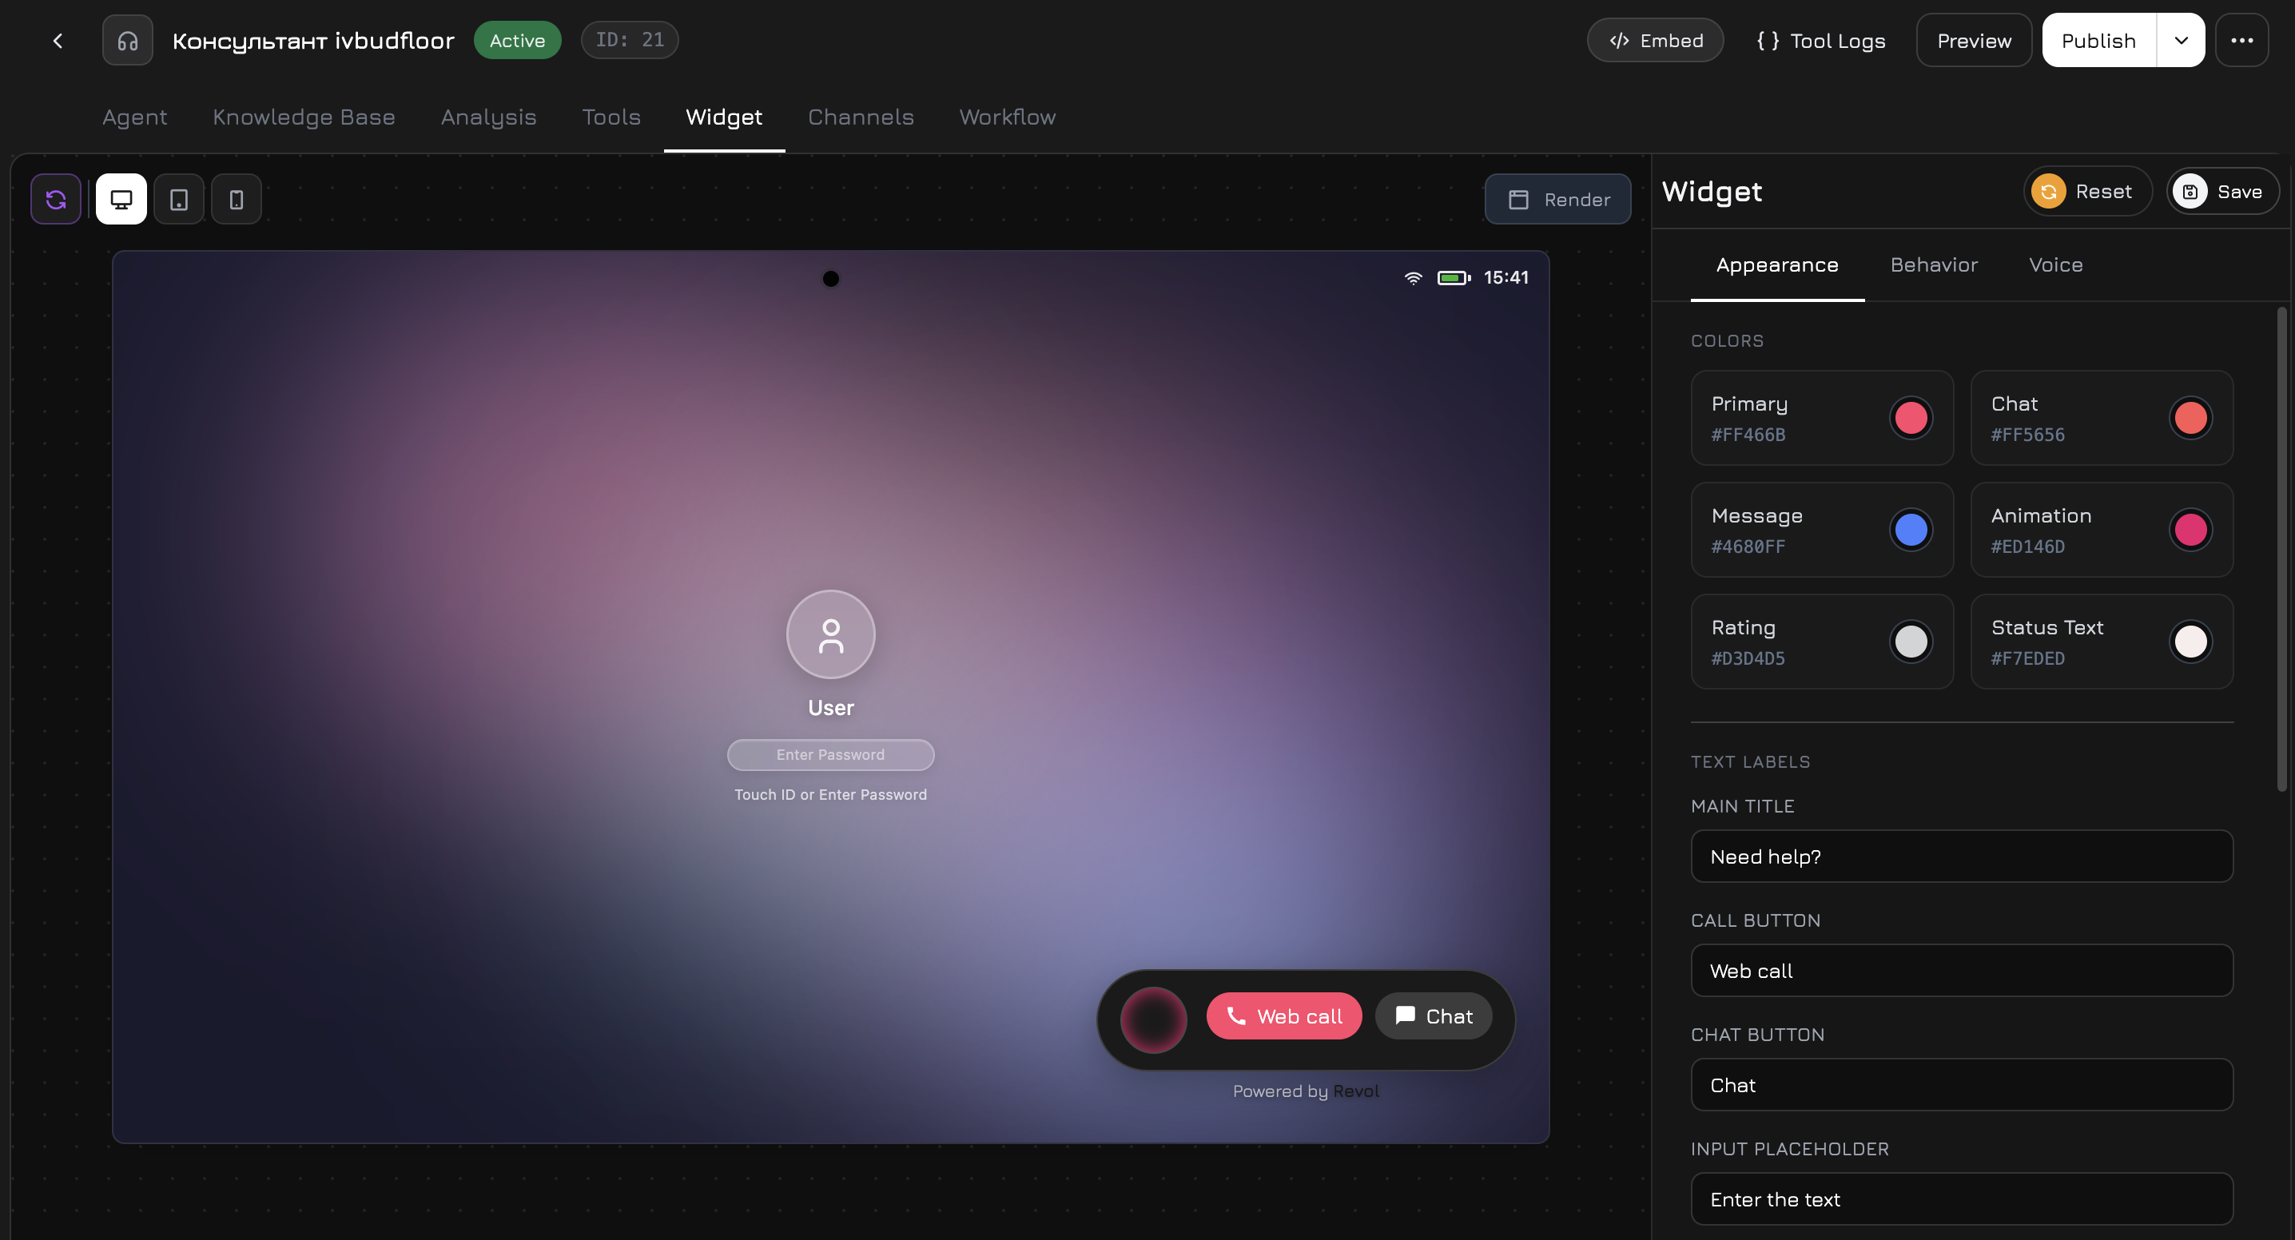Switch to the Voice tab
The image size is (2295, 1240).
click(x=2055, y=264)
